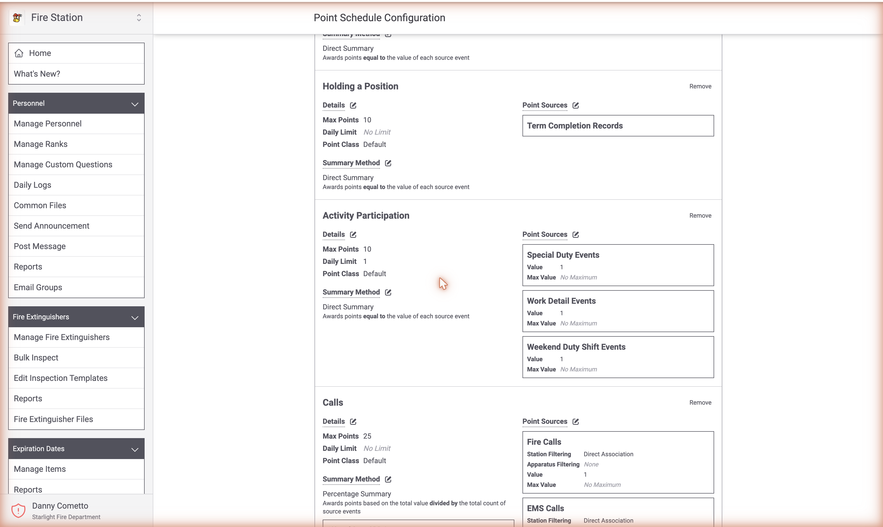Edit Summary Method of Holding a Position

(x=388, y=163)
